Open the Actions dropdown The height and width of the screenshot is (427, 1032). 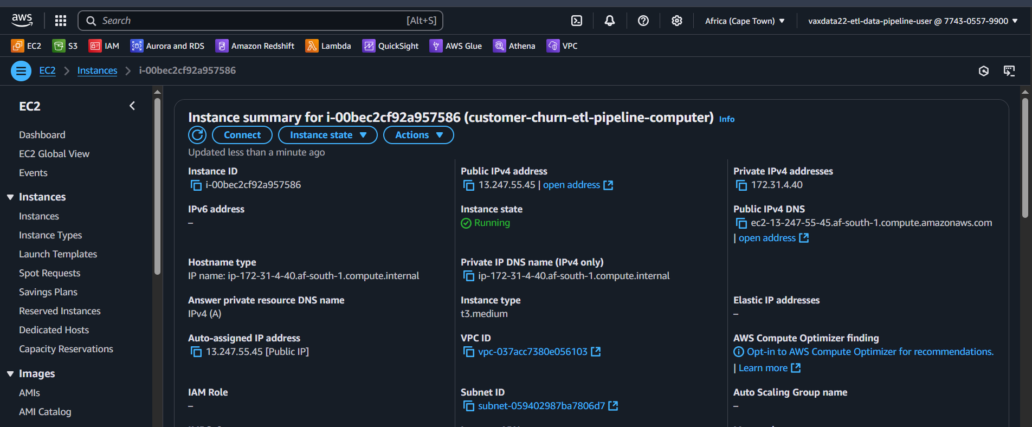[x=418, y=135]
